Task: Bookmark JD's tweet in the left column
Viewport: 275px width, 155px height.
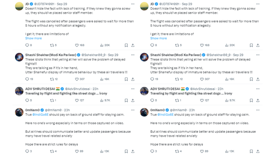Action: [126, 45]
